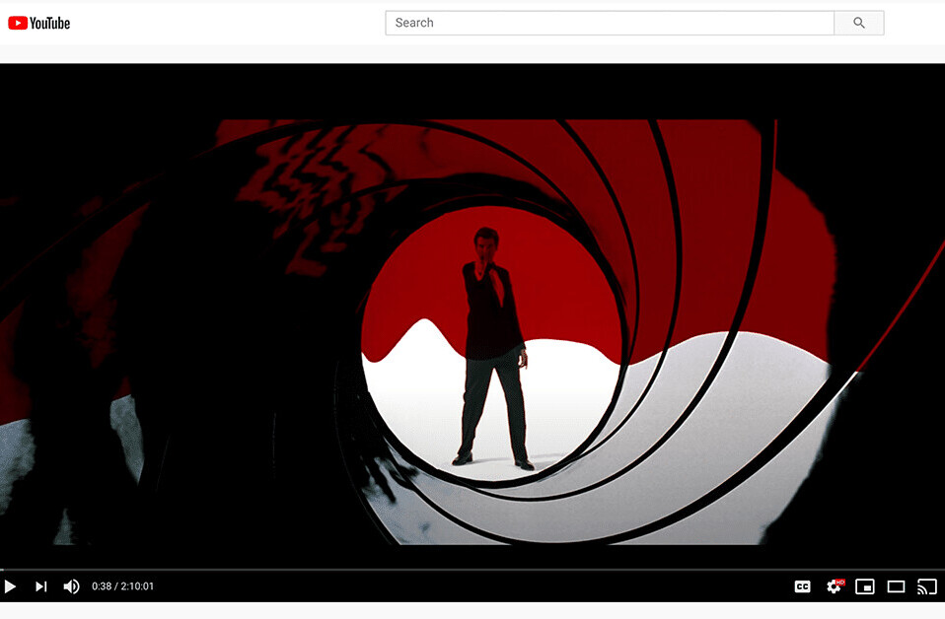Toggle closed captions with the CC button

coord(802,586)
